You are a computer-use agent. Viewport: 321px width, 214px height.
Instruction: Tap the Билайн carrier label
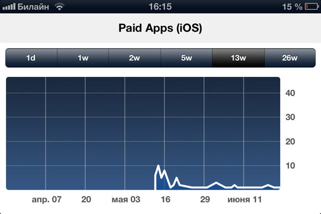tap(33, 7)
